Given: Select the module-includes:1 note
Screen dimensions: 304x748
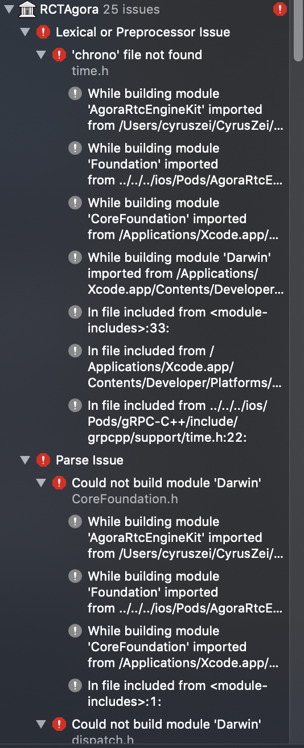Looking at the screenshot, I should [x=177, y=693].
